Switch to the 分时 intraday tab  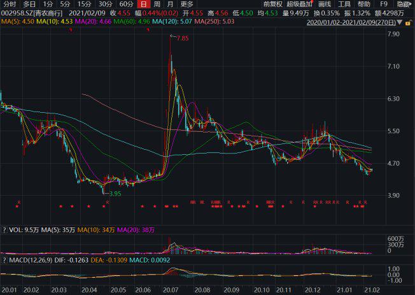[10, 4]
